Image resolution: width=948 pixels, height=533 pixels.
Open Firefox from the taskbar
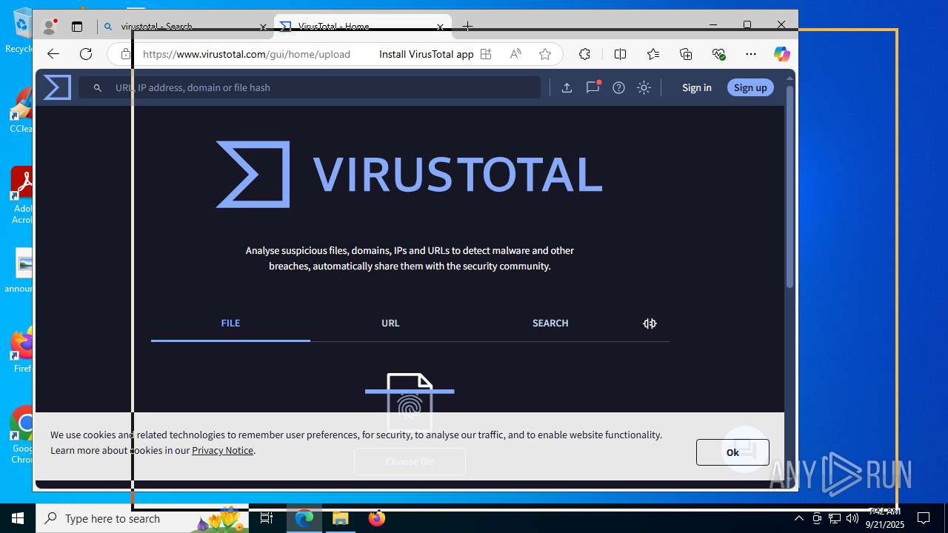(377, 518)
